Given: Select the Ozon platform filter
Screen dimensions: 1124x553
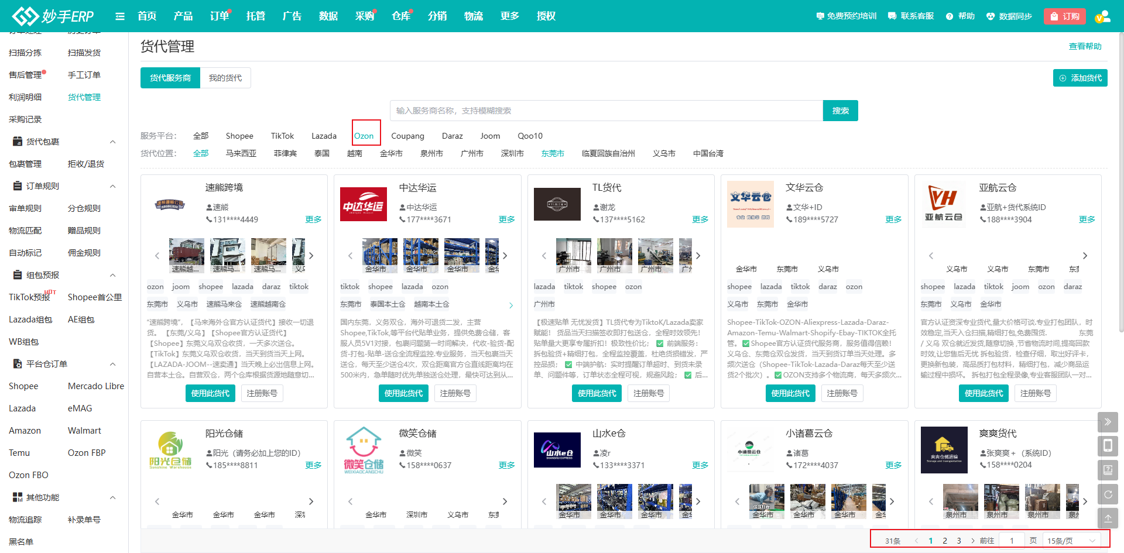Looking at the screenshot, I should click(364, 136).
